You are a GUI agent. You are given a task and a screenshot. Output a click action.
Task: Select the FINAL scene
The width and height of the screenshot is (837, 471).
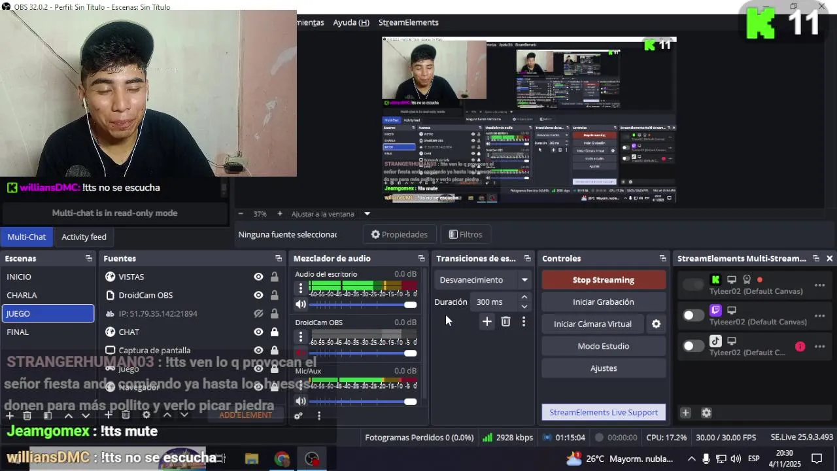[47, 332]
